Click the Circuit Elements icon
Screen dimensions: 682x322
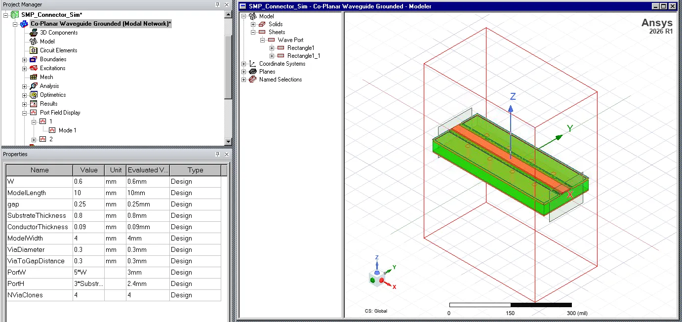click(x=34, y=50)
